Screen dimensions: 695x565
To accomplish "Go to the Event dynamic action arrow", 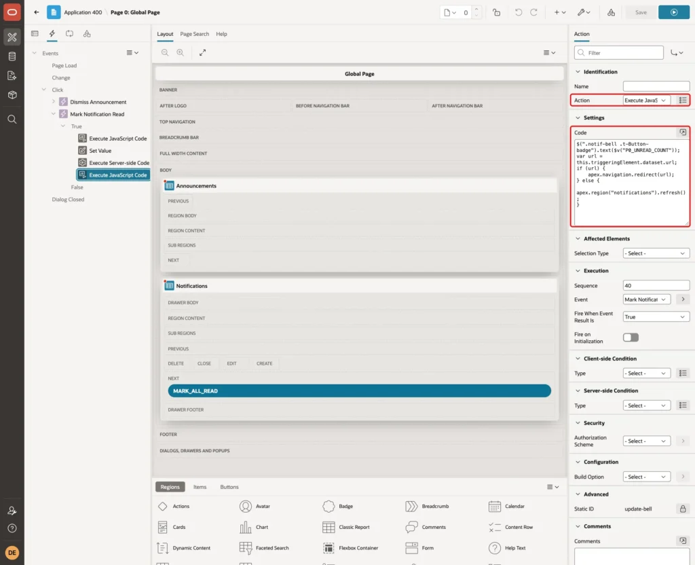I will pyautogui.click(x=683, y=299).
